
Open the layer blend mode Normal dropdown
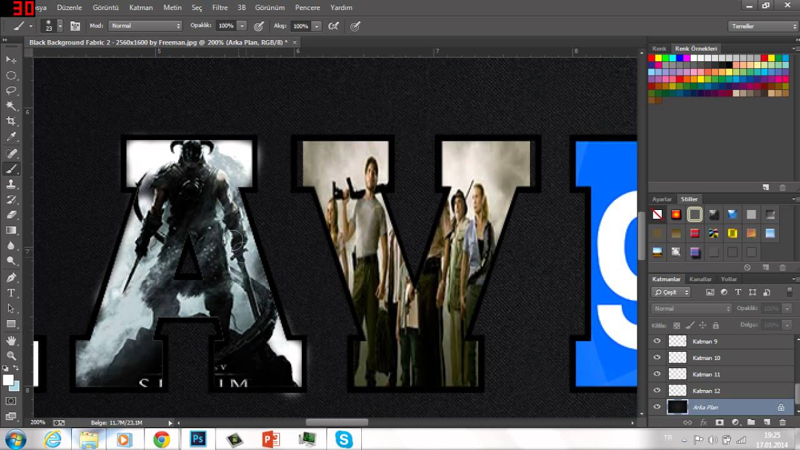pos(691,309)
